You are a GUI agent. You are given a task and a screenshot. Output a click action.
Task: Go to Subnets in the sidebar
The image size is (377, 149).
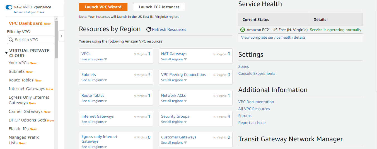point(16,71)
